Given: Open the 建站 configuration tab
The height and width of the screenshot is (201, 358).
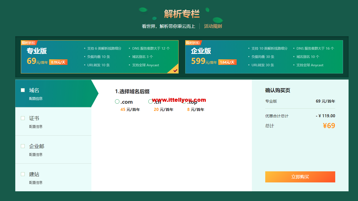Looking at the screenshot, I should [53, 177].
